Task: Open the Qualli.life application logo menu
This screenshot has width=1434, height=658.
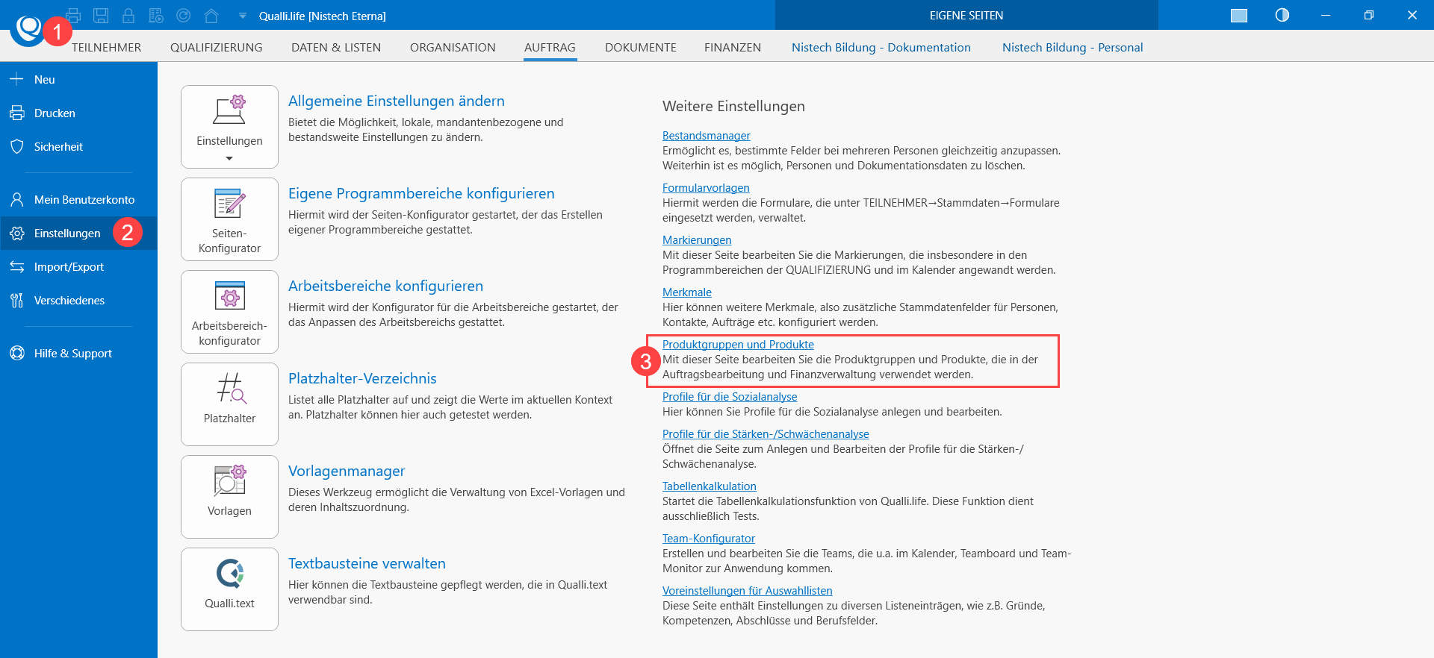Action: pos(28,30)
